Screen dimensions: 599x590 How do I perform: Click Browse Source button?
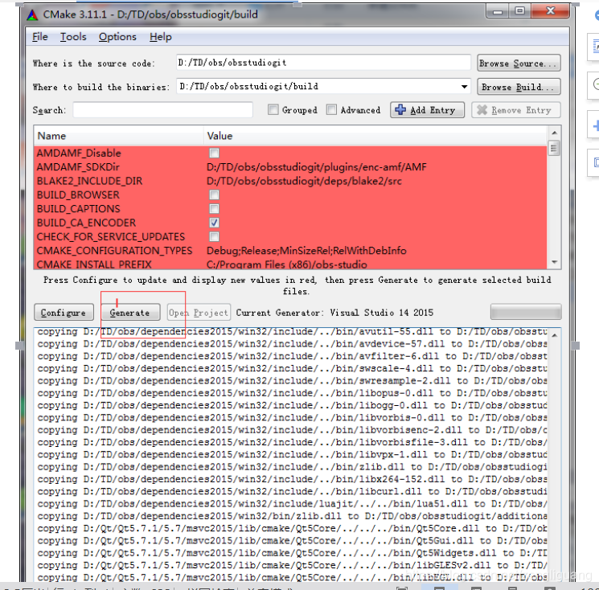tap(519, 64)
